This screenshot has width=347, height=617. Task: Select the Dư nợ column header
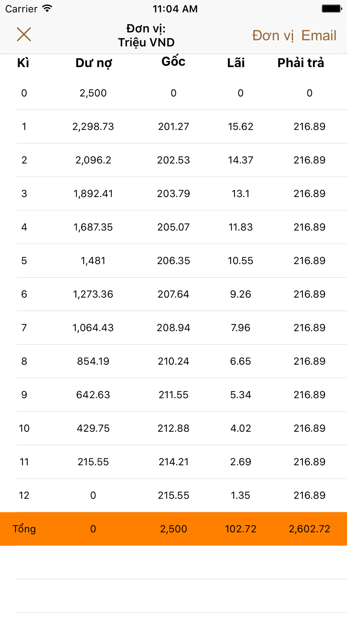click(x=94, y=63)
